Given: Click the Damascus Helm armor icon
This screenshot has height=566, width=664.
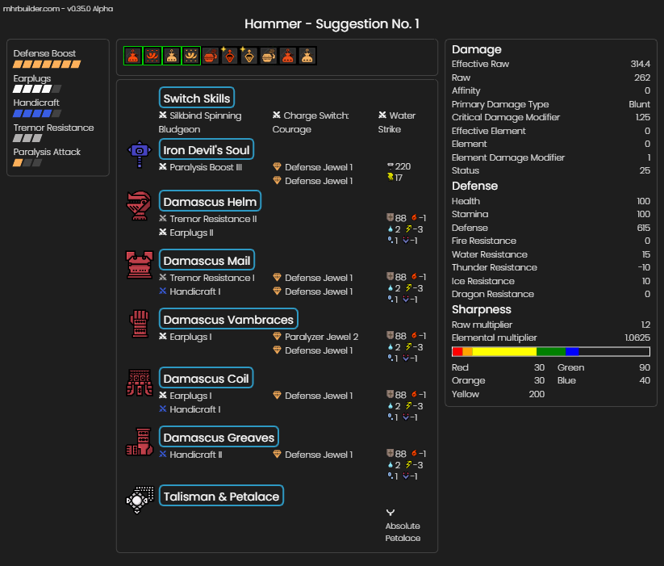Looking at the screenshot, I should (140, 206).
